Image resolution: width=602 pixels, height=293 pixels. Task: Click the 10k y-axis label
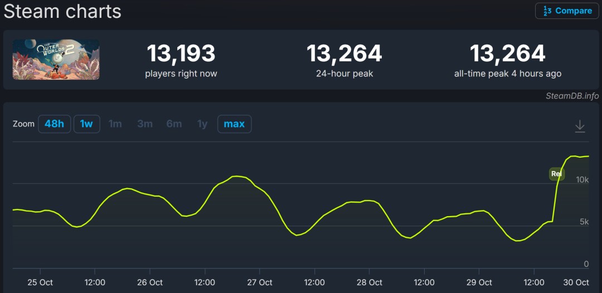click(x=582, y=180)
